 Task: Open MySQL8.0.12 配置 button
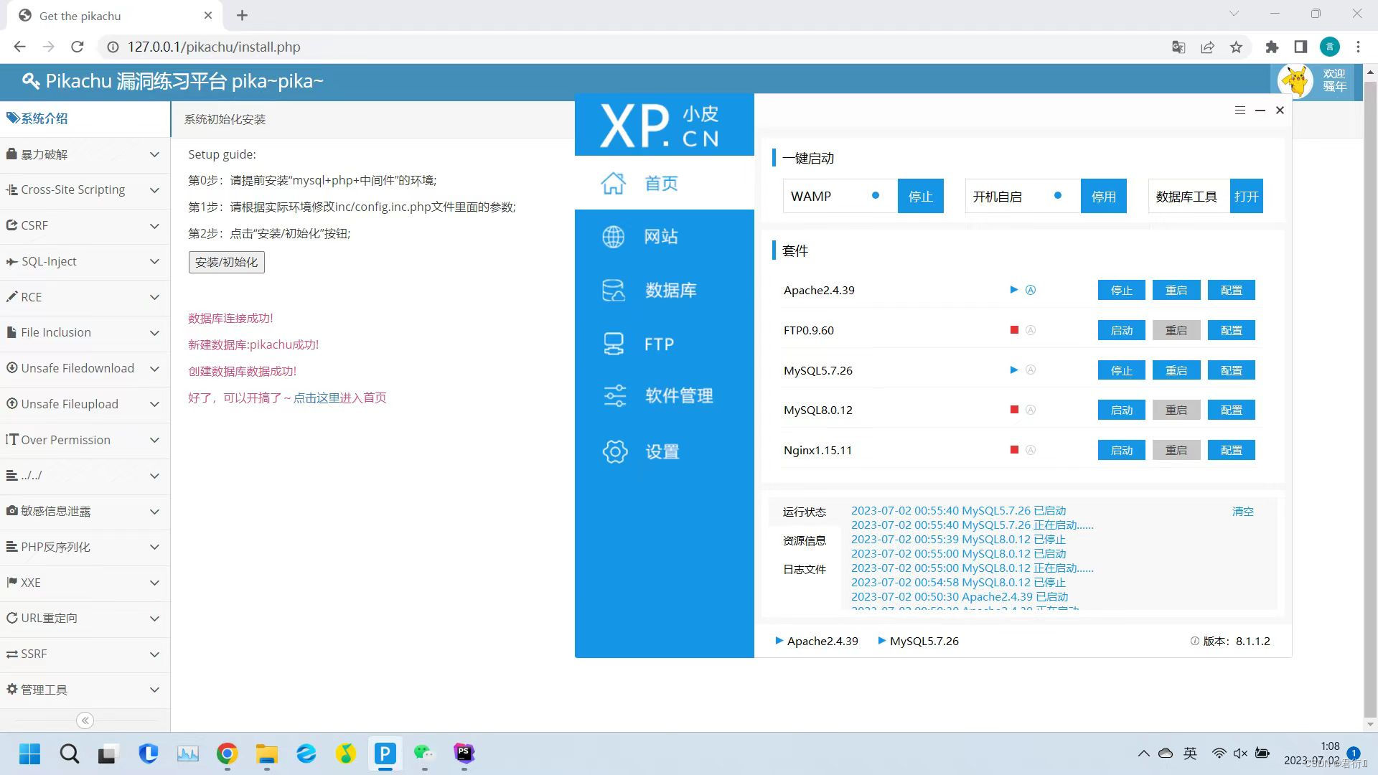1231,410
